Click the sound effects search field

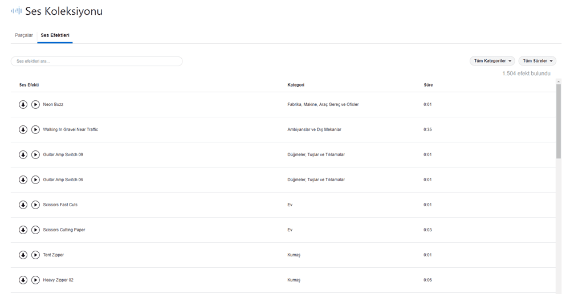(x=97, y=61)
